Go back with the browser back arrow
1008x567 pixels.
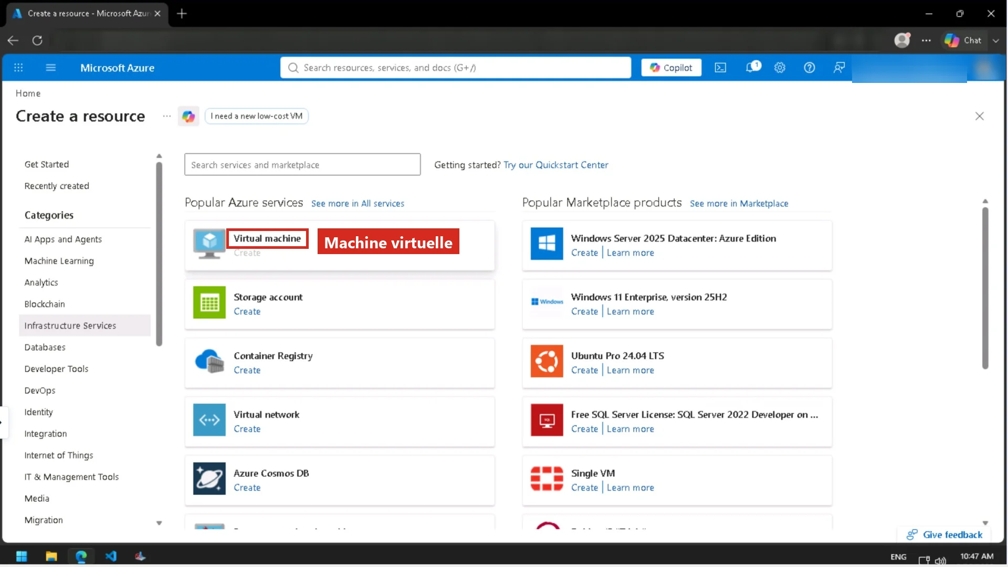coord(13,40)
